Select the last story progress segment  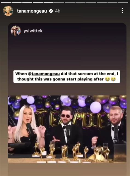(123, 2)
